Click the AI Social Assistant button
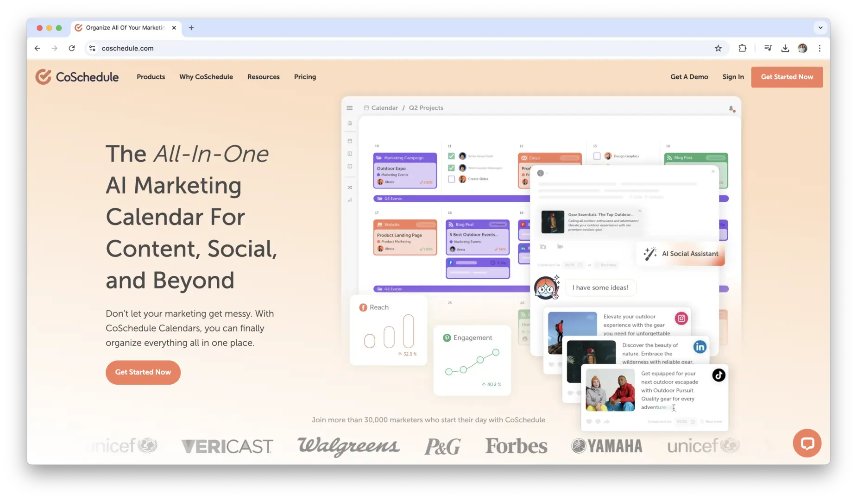Screen dimensions: 857x500 pyautogui.click(x=681, y=254)
